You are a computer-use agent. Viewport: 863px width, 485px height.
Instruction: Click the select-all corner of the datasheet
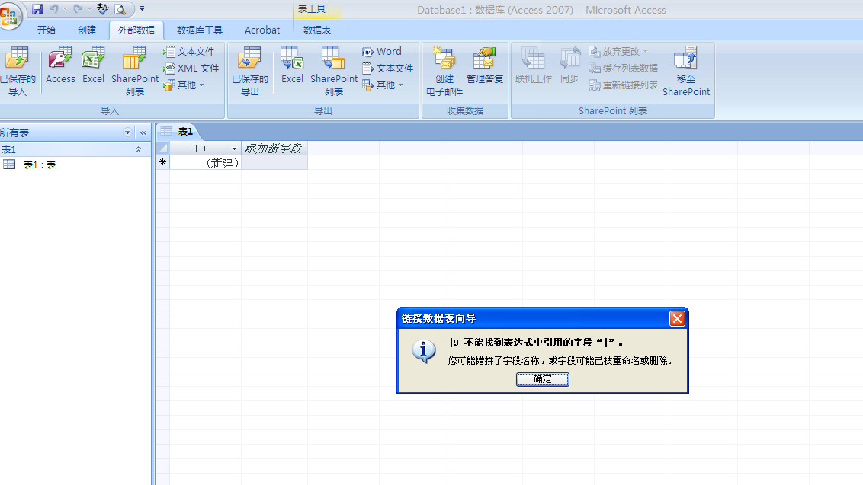click(x=162, y=148)
